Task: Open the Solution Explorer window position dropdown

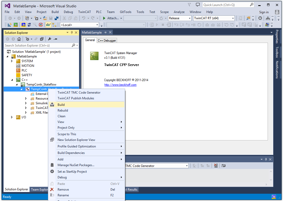Action: 67,33
